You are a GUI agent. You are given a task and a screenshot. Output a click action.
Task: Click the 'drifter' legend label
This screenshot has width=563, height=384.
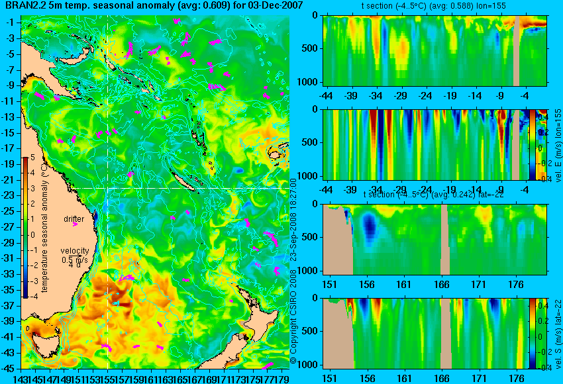[x=74, y=219]
